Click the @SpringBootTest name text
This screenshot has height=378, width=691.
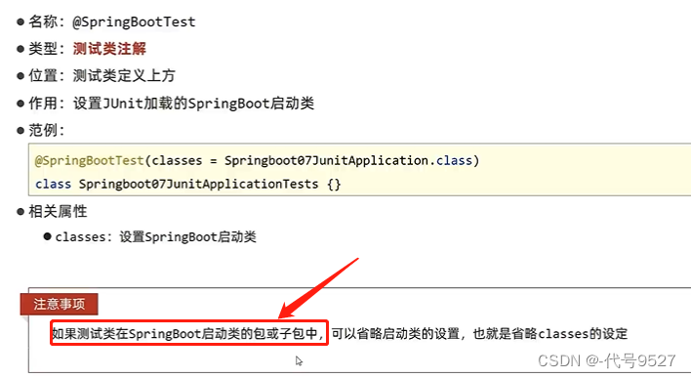click(134, 21)
